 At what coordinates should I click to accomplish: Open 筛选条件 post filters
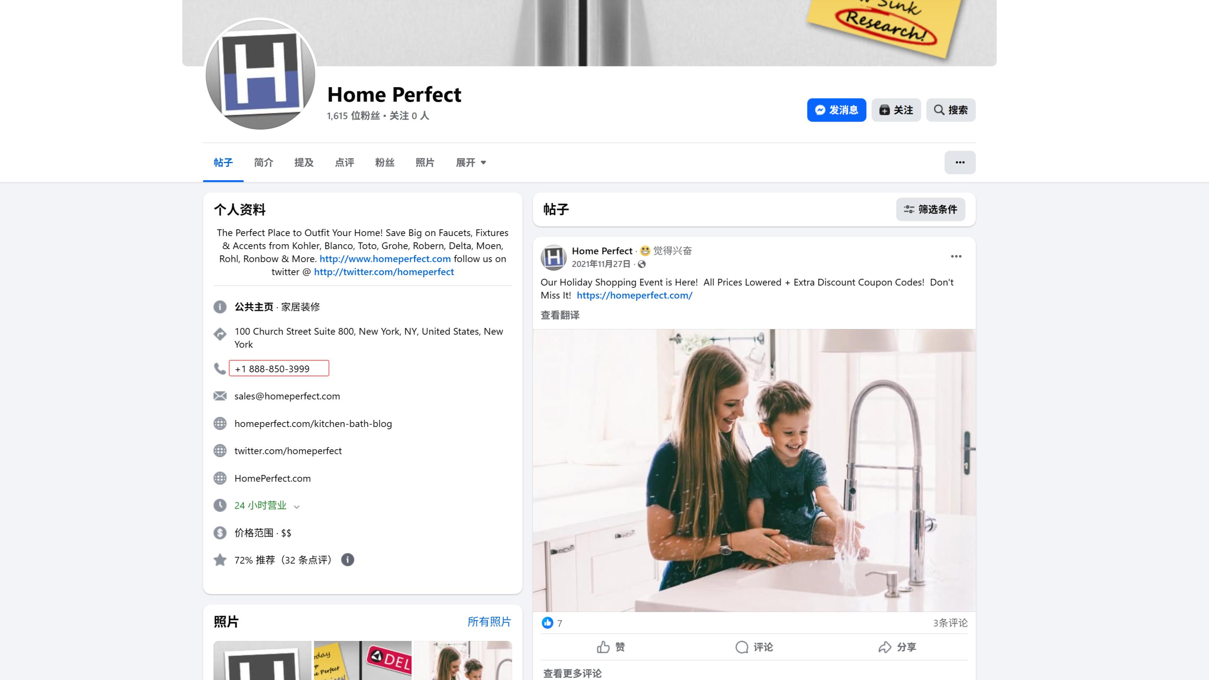point(930,209)
